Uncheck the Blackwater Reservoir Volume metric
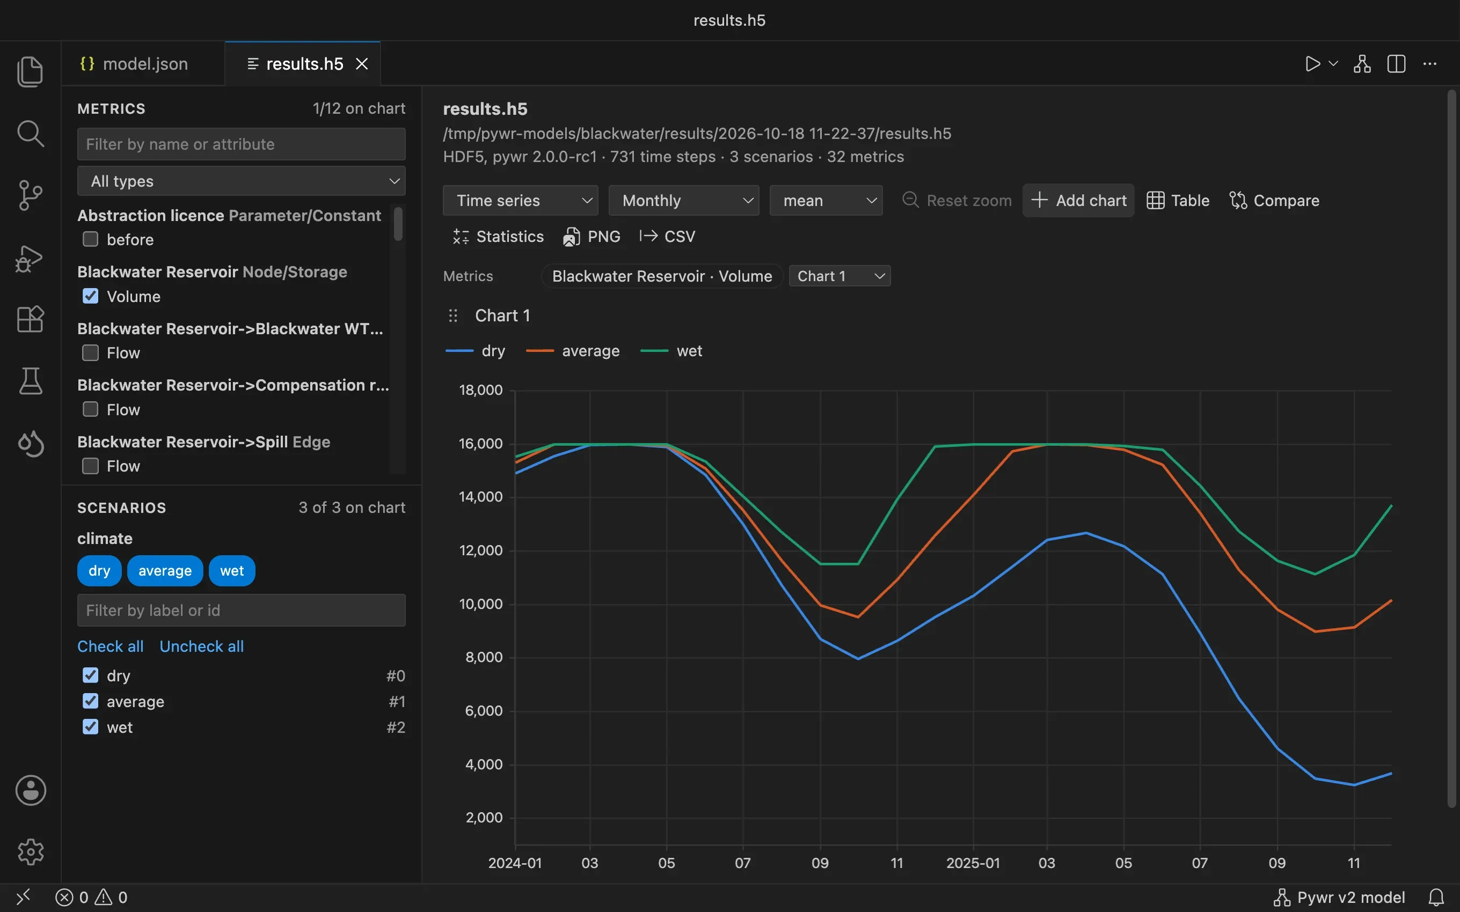1460x912 pixels. click(x=91, y=296)
